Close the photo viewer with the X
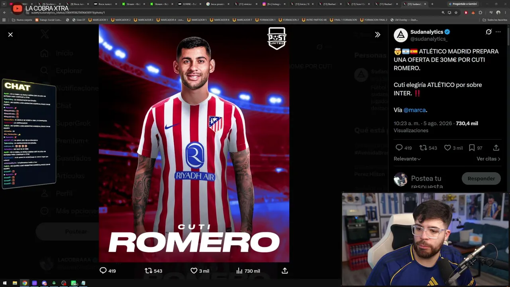The width and height of the screenshot is (510, 287). (x=10, y=35)
